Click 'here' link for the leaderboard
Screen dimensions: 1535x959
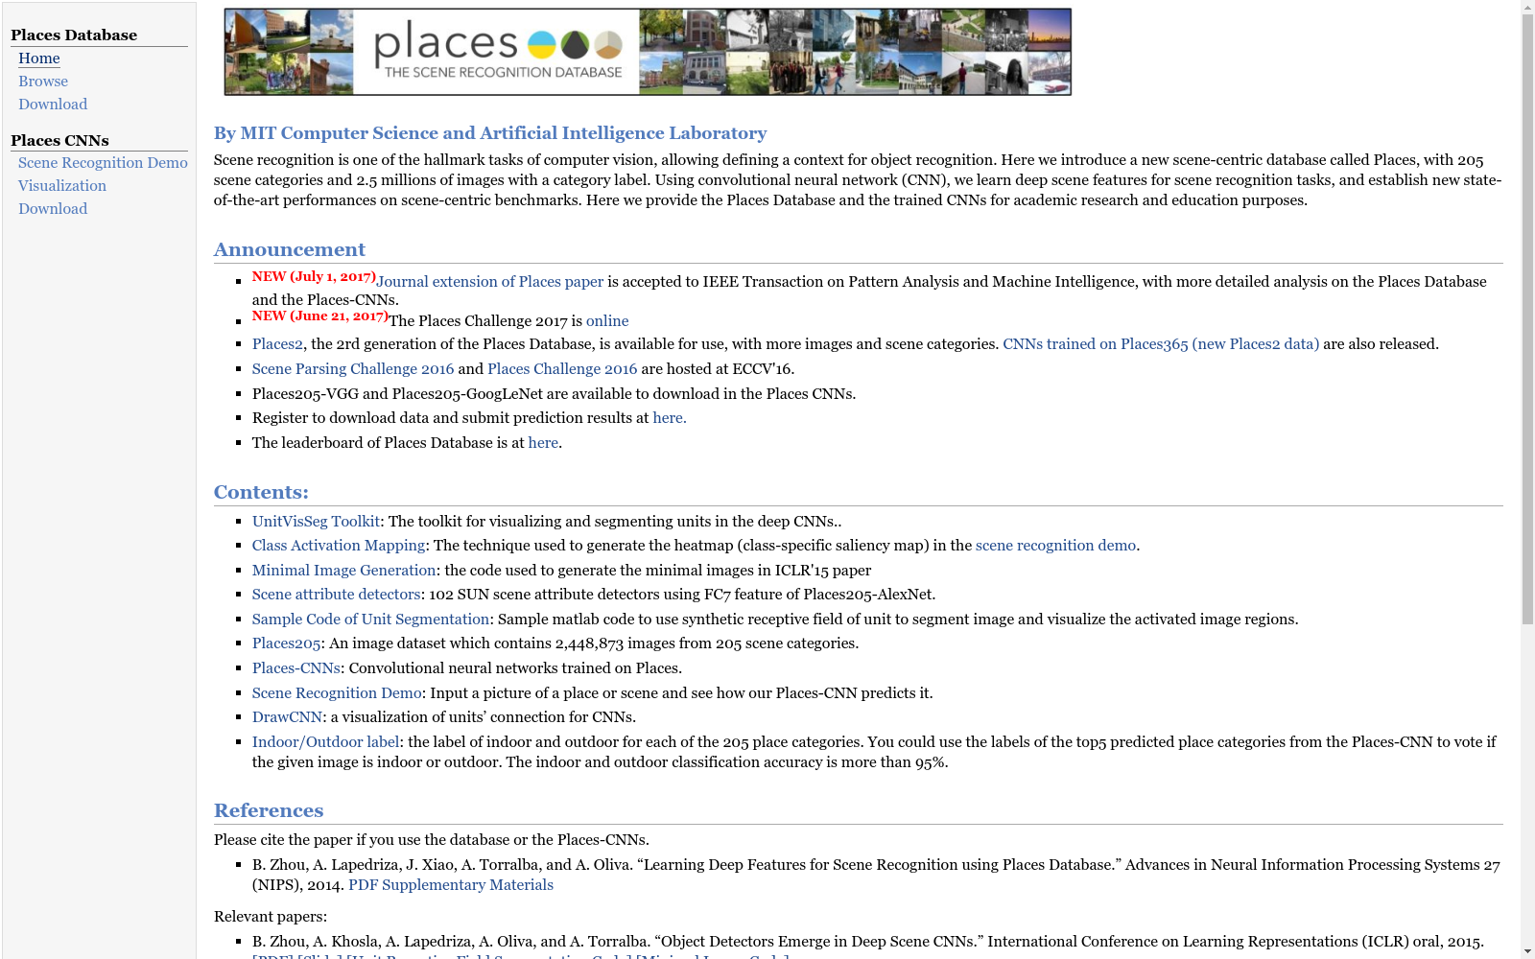coord(543,443)
